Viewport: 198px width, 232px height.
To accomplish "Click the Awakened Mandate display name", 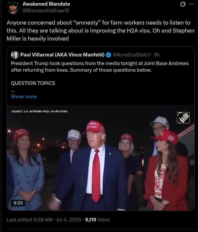I will (x=46, y=4).
